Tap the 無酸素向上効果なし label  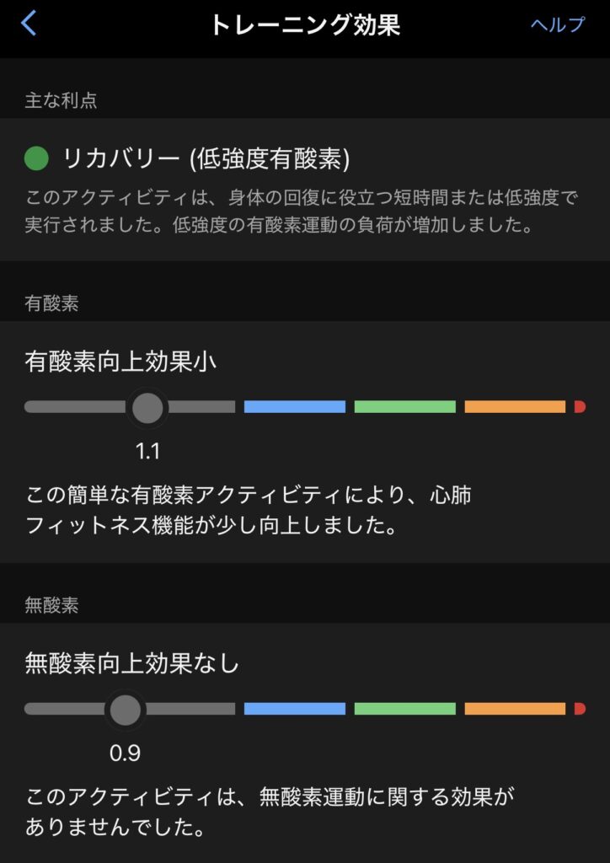pyautogui.click(x=132, y=664)
